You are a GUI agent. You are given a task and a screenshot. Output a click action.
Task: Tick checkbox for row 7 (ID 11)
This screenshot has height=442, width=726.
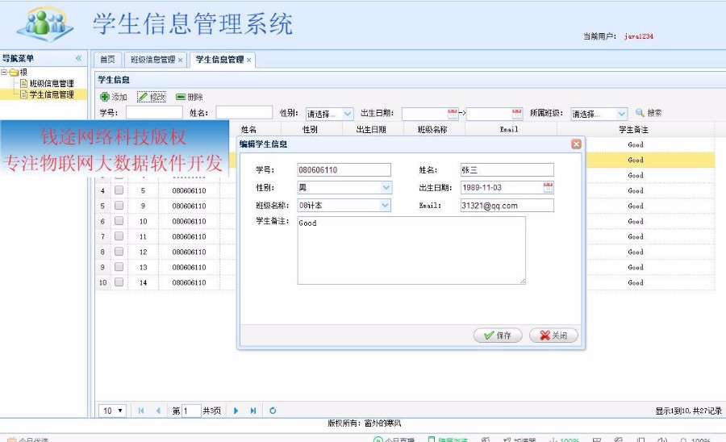[119, 236]
